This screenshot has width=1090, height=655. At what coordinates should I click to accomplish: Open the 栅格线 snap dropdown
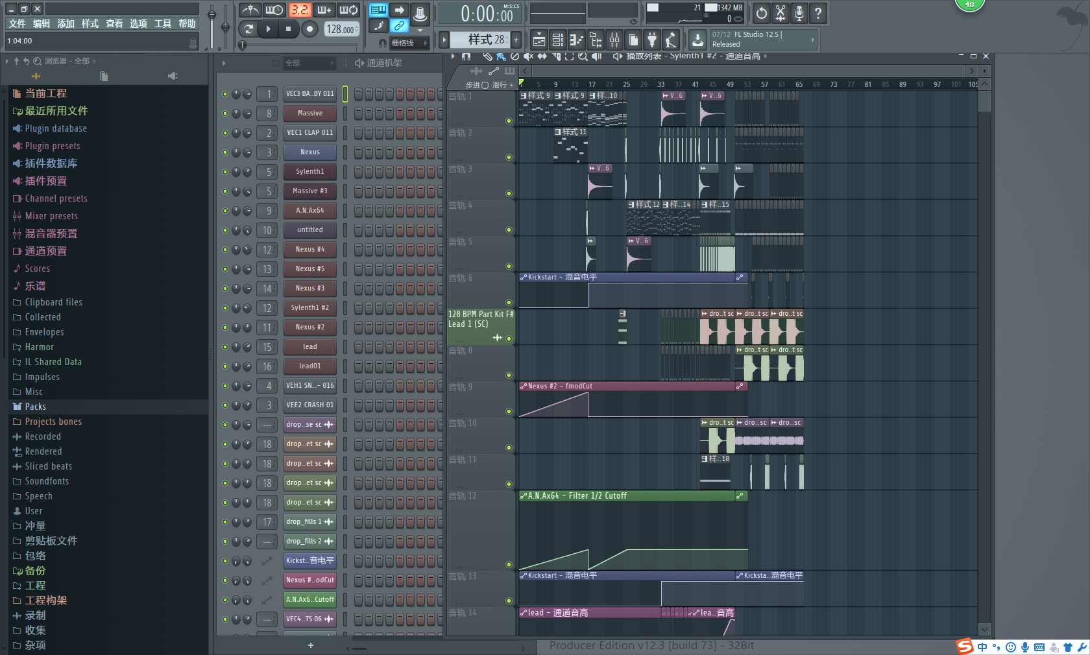pyautogui.click(x=409, y=43)
